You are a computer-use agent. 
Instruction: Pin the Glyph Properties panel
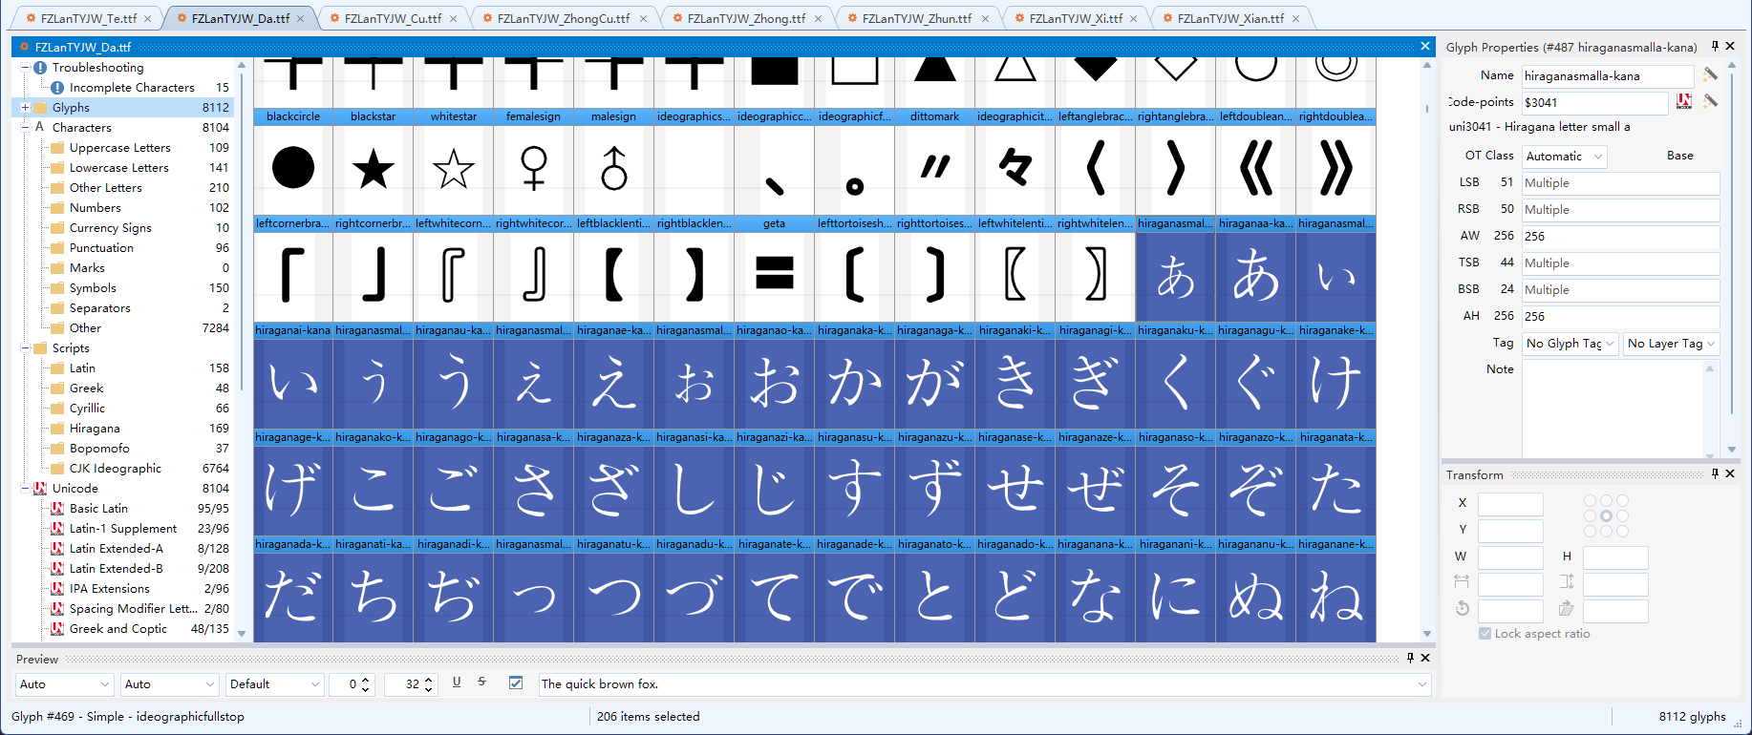(x=1715, y=46)
